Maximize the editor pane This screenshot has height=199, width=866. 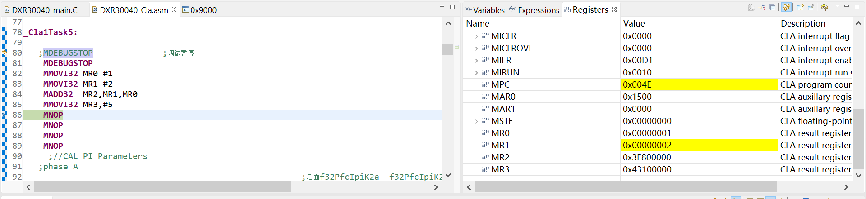452,7
